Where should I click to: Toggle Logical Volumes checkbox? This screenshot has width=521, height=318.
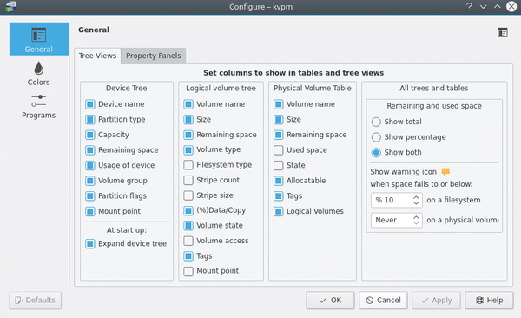pos(279,211)
